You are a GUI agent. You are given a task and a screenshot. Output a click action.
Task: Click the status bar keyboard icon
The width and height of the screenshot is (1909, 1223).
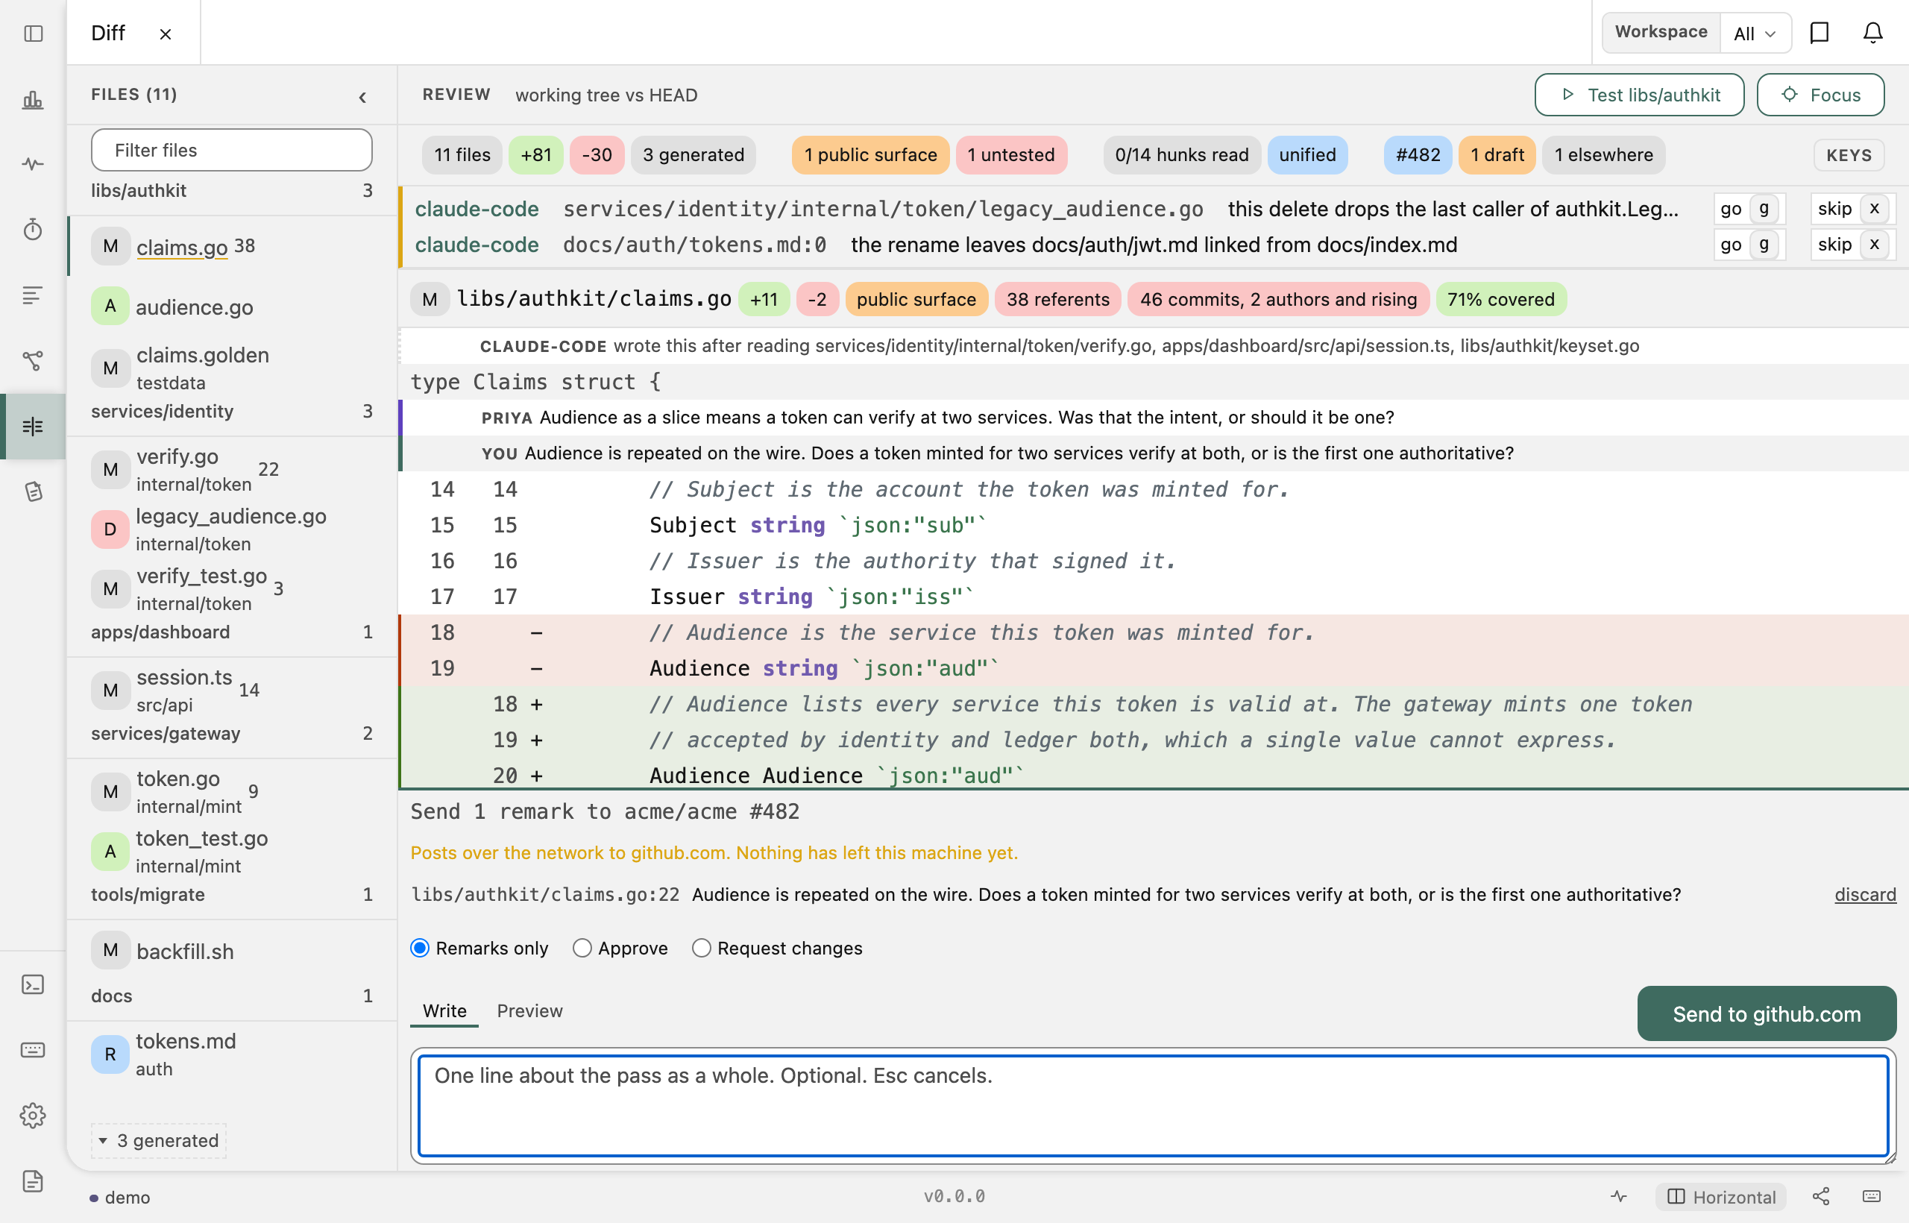click(x=1872, y=1196)
